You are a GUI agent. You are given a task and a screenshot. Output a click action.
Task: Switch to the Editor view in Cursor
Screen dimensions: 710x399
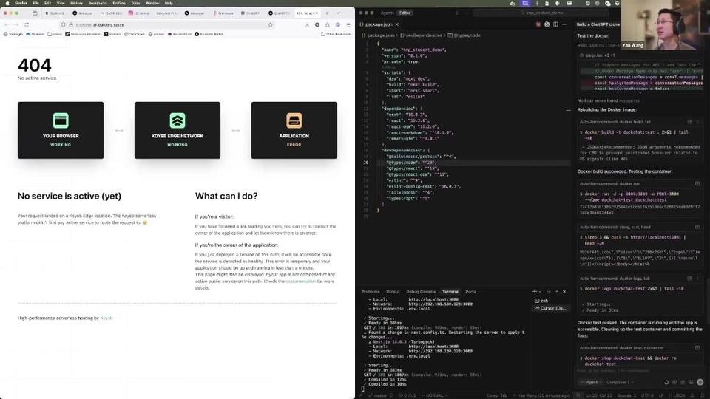coord(405,13)
